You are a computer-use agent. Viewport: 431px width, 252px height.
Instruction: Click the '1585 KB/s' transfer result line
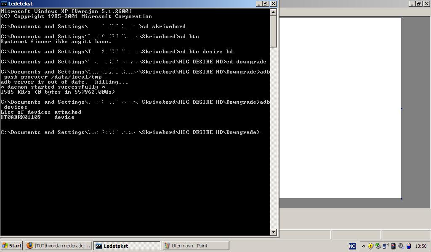point(58,92)
